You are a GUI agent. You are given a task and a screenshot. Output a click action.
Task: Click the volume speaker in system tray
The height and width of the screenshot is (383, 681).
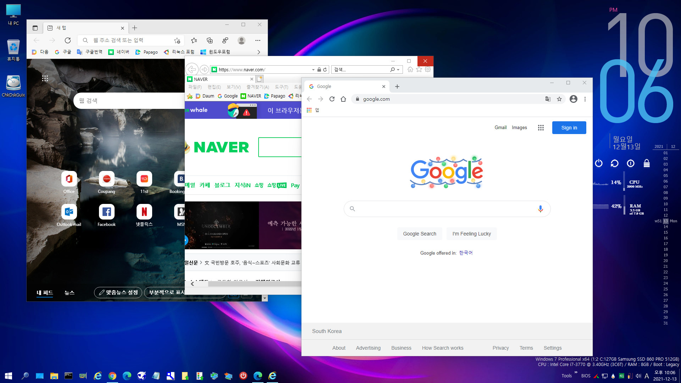click(638, 376)
